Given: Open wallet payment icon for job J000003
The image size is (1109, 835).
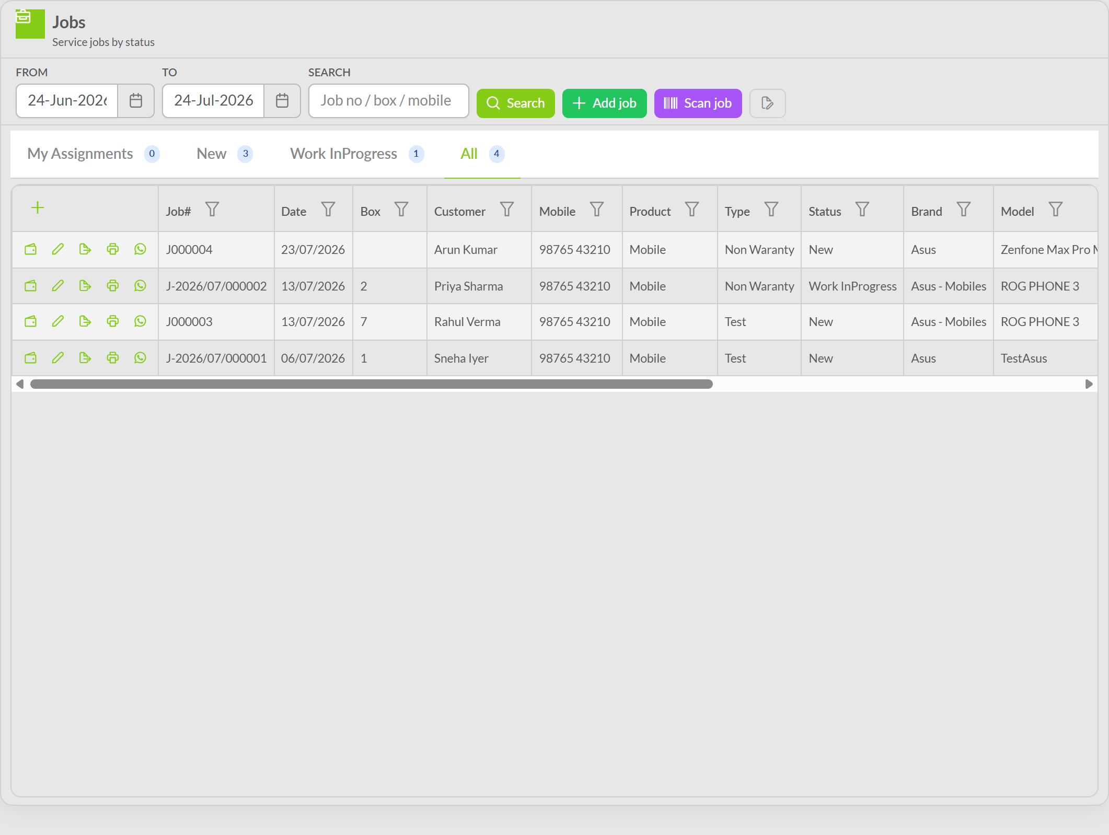Looking at the screenshot, I should click(x=31, y=321).
